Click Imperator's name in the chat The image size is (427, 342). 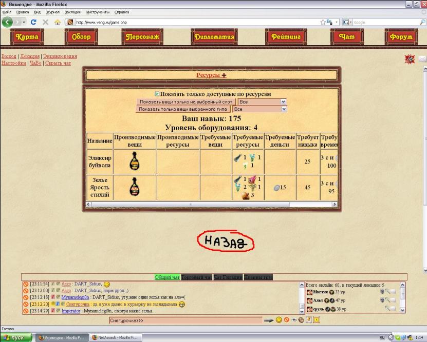pyautogui.click(x=71, y=311)
